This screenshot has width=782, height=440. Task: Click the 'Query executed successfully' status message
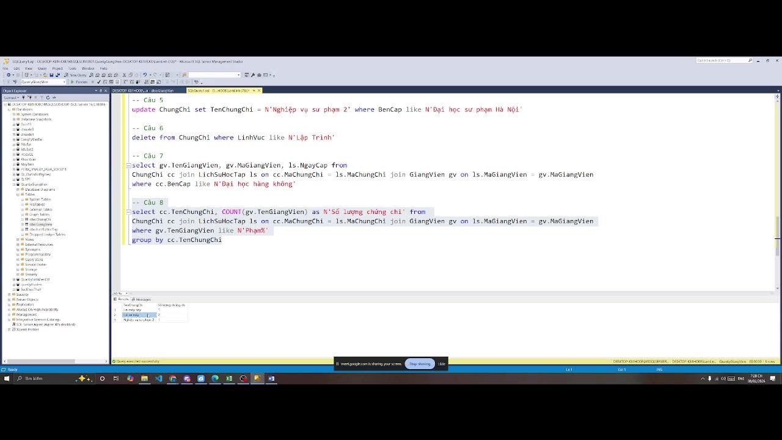tap(138, 362)
